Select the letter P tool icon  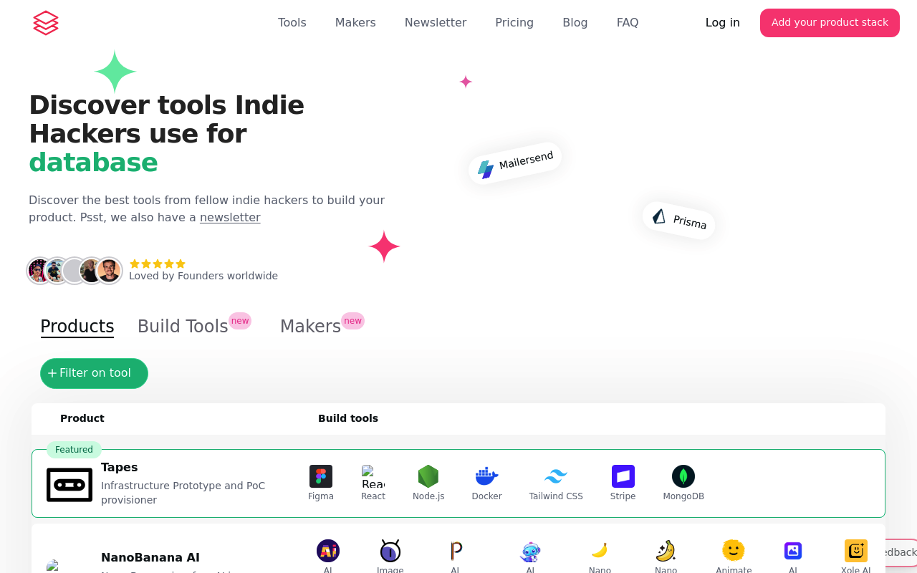(x=456, y=551)
